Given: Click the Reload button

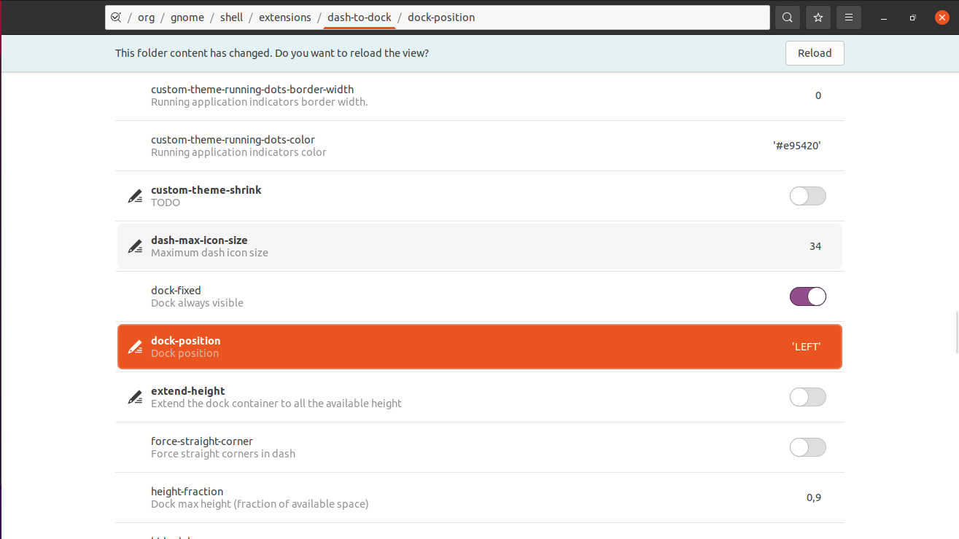Looking at the screenshot, I should [x=815, y=52].
